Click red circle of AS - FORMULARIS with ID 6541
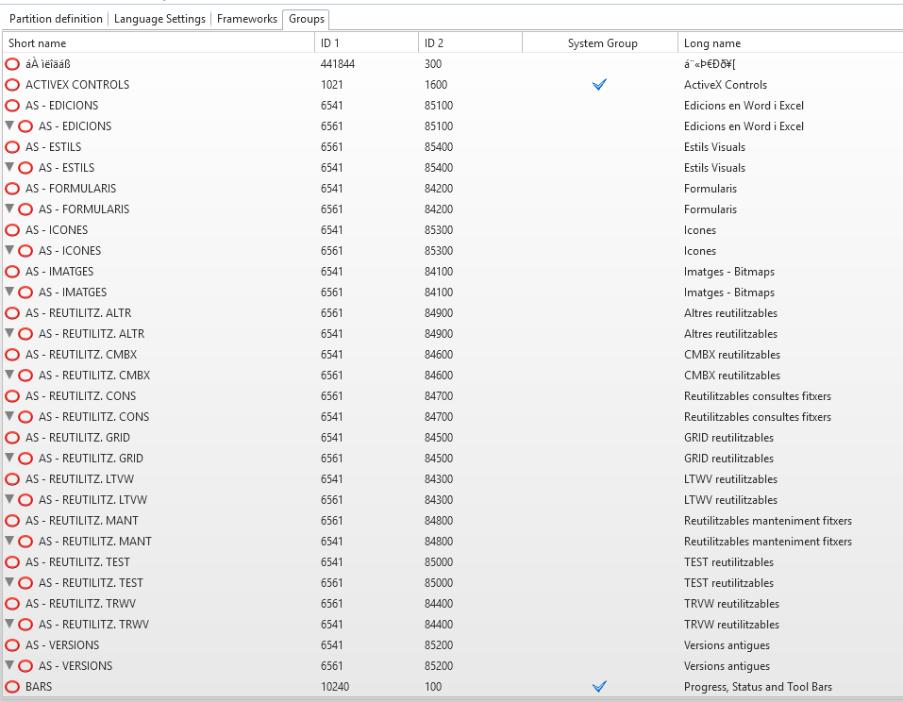The height and width of the screenshot is (702, 903). pyautogui.click(x=12, y=189)
